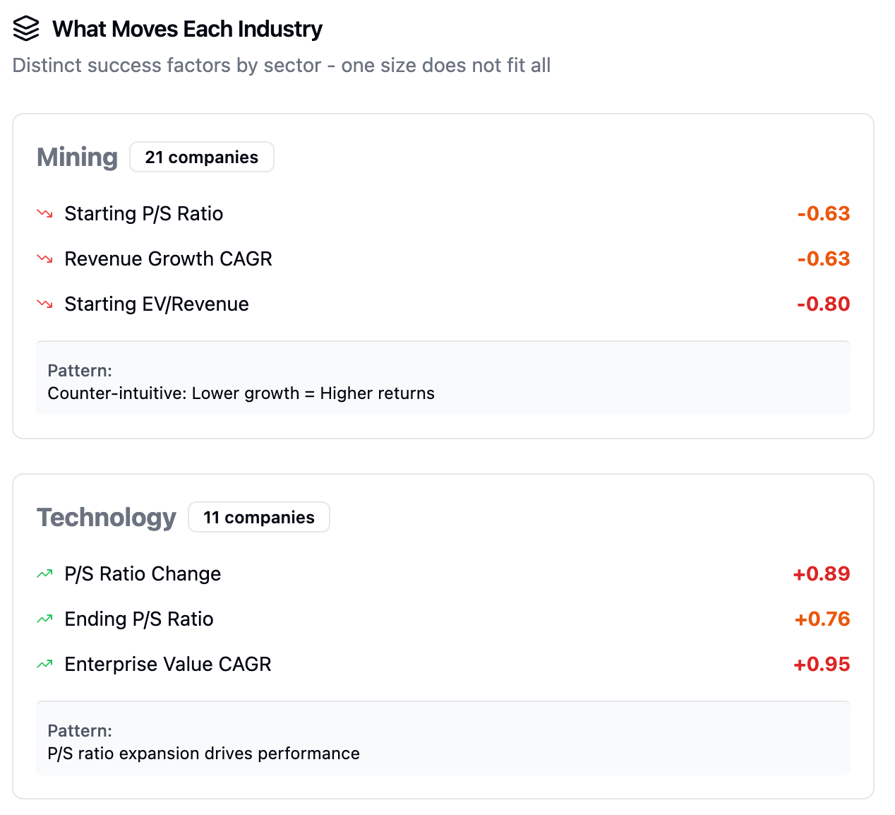Image resolution: width=895 pixels, height=815 pixels.
Task: Click uptrend icon next to Ending P/S Ratio
Action: (44, 619)
